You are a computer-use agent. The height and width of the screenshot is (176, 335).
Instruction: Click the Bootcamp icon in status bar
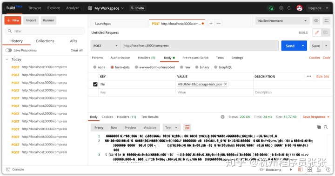pyautogui.click(x=261, y=169)
